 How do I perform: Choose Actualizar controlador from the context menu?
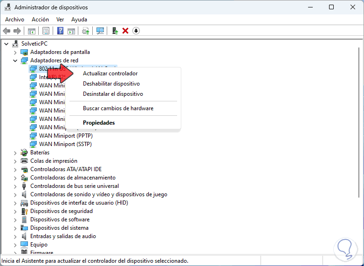coord(123,73)
